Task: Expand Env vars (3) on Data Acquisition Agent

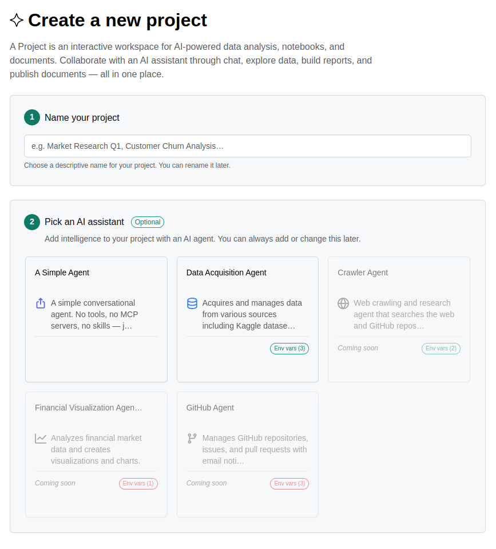Action: [289, 348]
